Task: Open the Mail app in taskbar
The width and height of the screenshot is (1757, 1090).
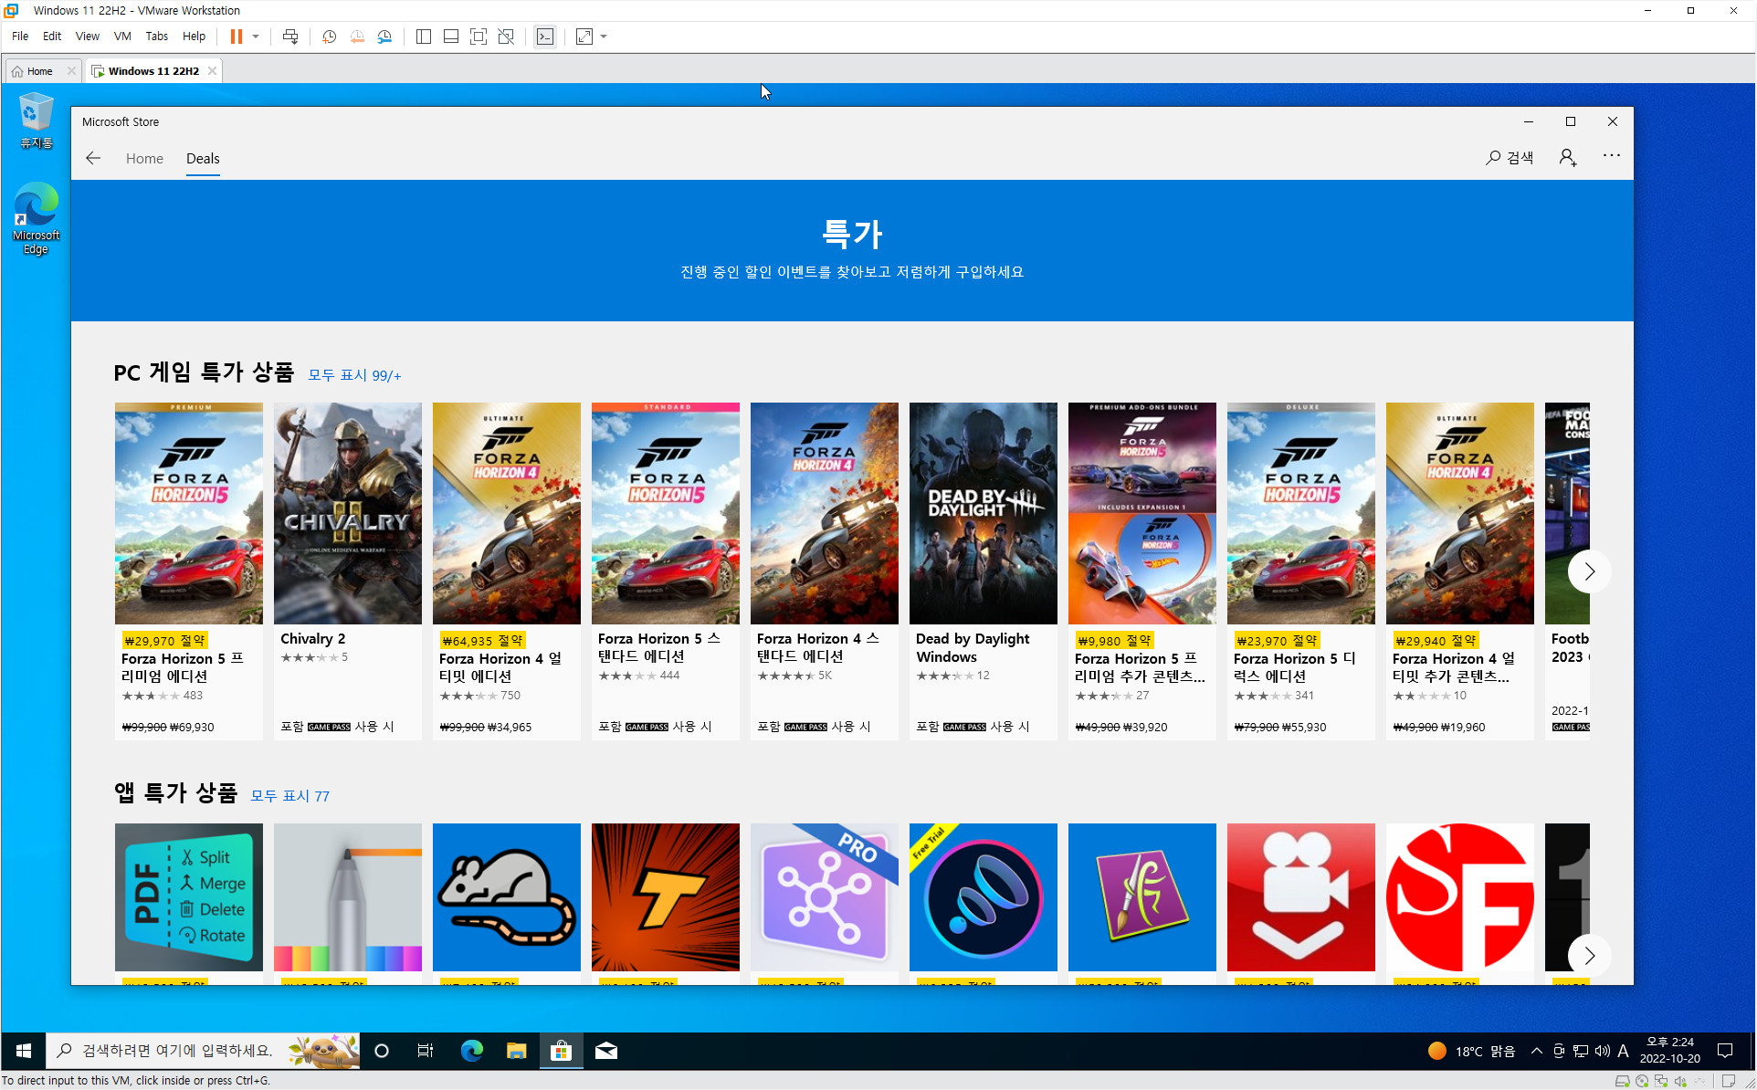Action: point(605,1051)
